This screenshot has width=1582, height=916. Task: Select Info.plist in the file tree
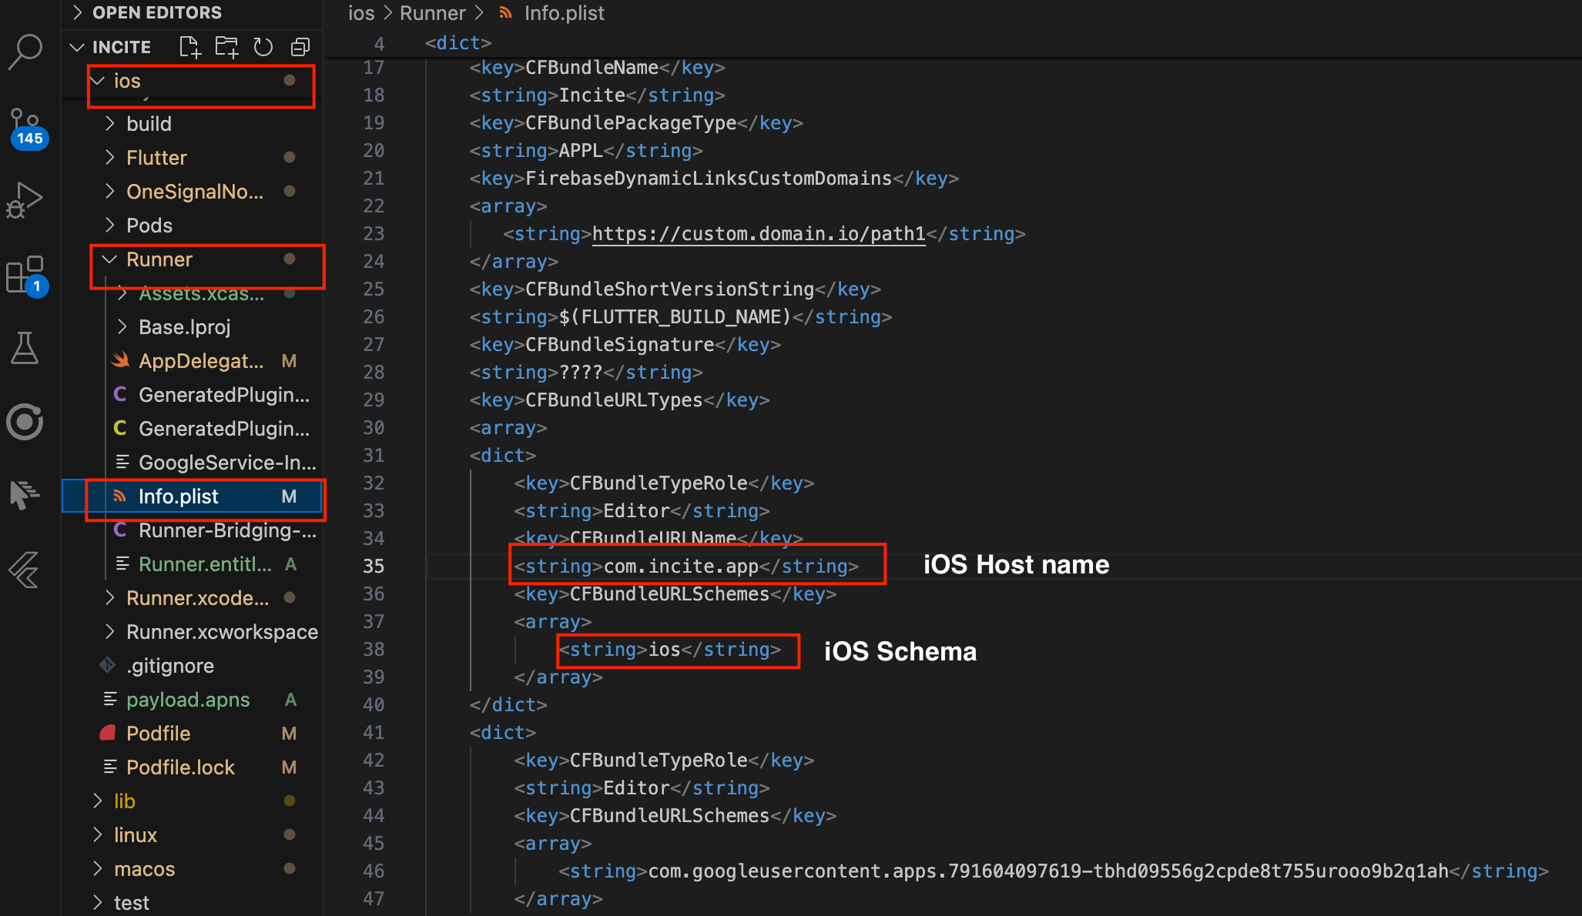point(178,496)
